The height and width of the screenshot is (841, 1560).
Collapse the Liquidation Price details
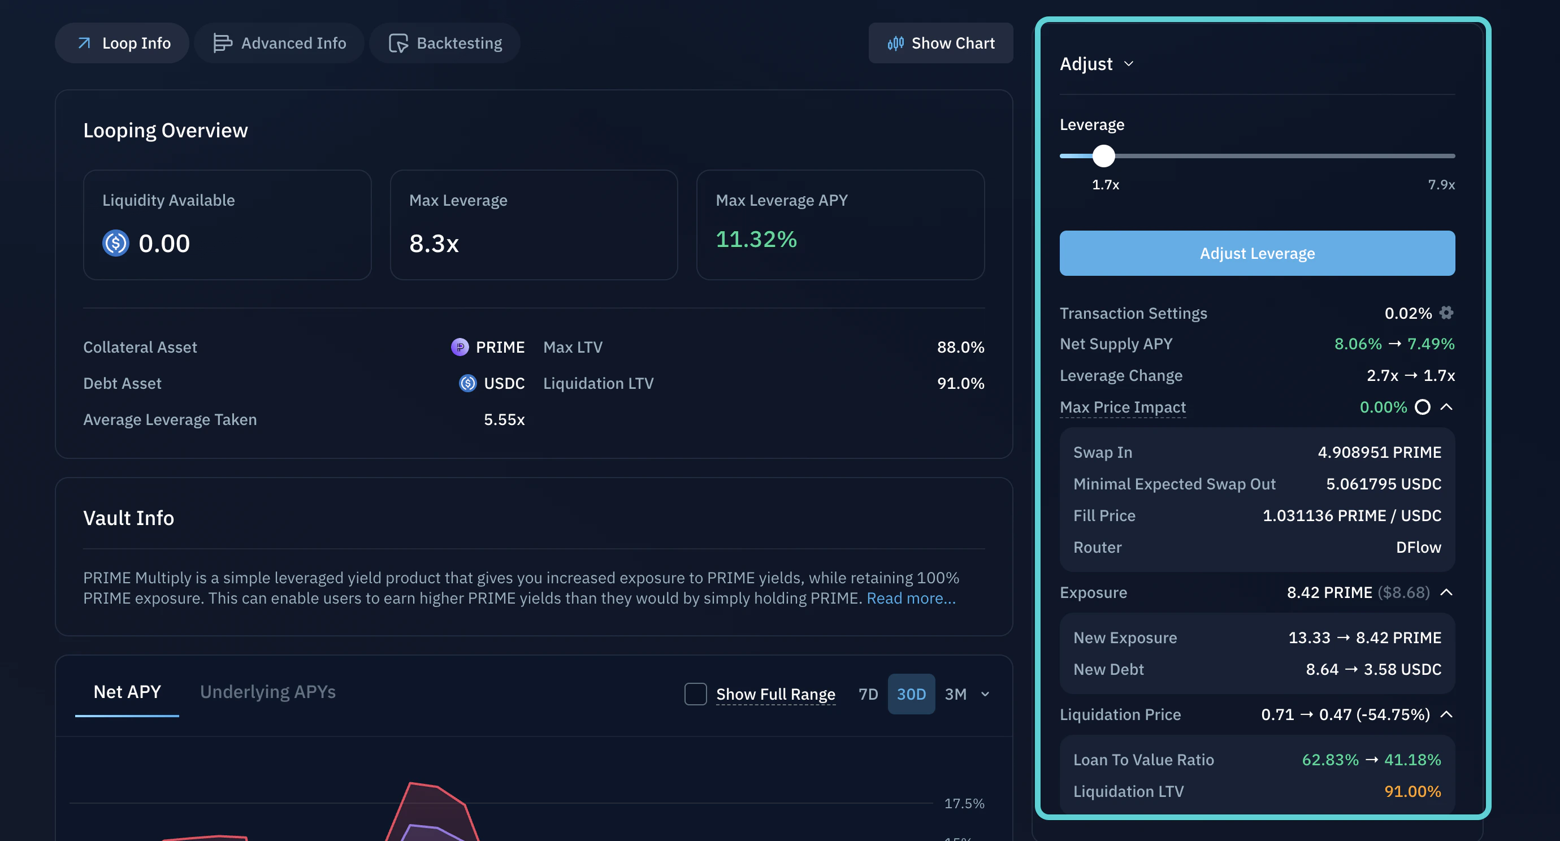[1446, 714]
